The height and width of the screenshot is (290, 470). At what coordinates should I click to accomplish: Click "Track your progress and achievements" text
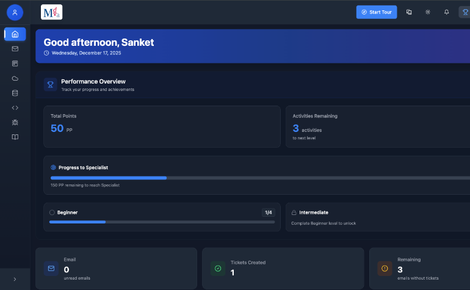point(98,90)
